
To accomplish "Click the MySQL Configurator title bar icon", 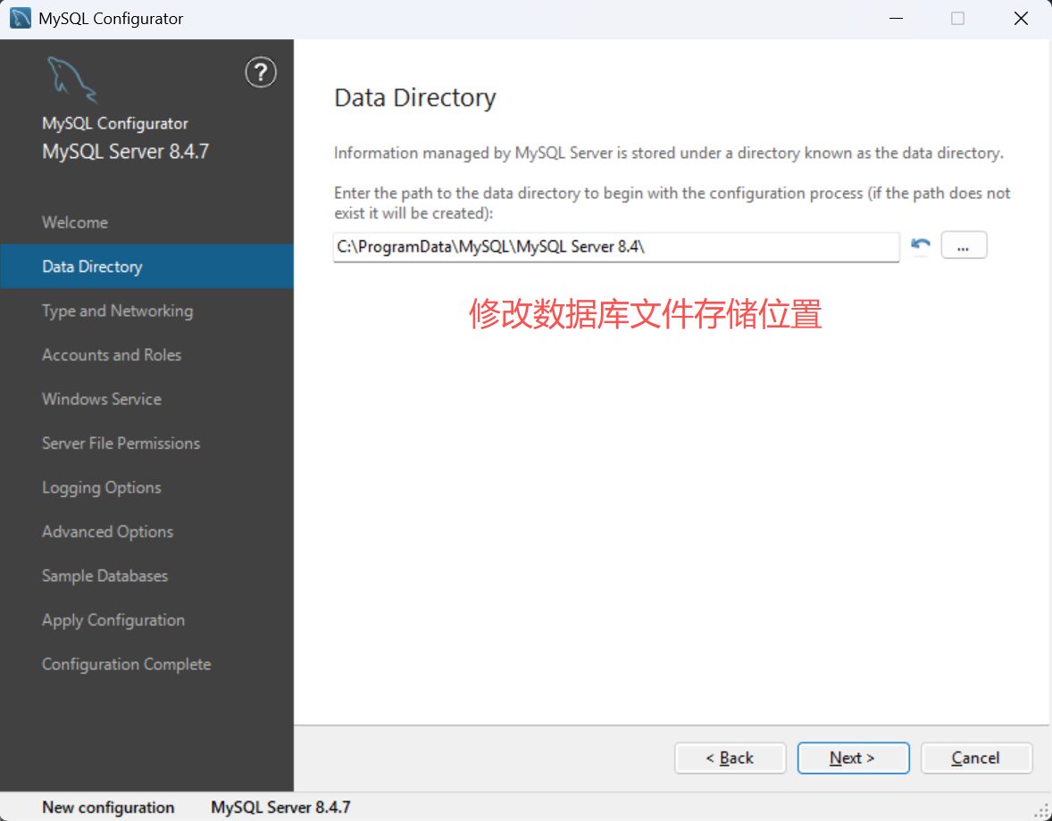I will (x=21, y=18).
